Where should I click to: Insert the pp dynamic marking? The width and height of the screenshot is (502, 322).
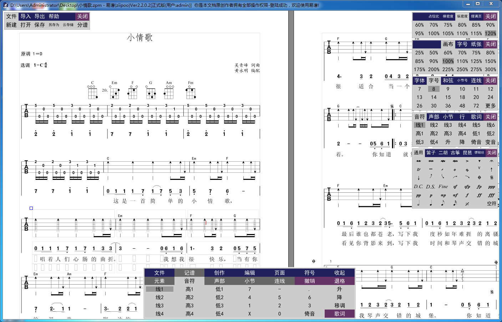tap(419, 195)
